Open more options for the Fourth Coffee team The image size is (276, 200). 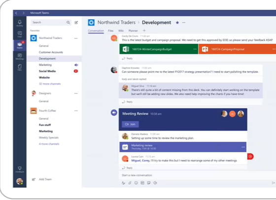[x=76, y=111]
